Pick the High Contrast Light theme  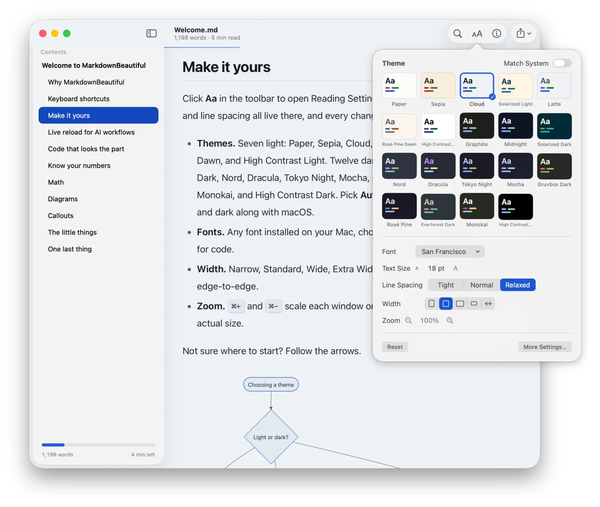tap(438, 126)
